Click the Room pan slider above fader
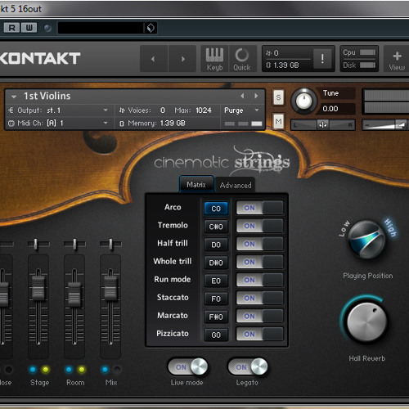 click(x=74, y=244)
